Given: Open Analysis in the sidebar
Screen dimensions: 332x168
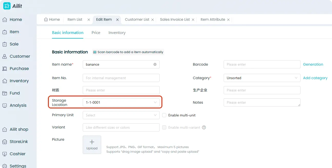Looking at the screenshot, I should point(14,105).
